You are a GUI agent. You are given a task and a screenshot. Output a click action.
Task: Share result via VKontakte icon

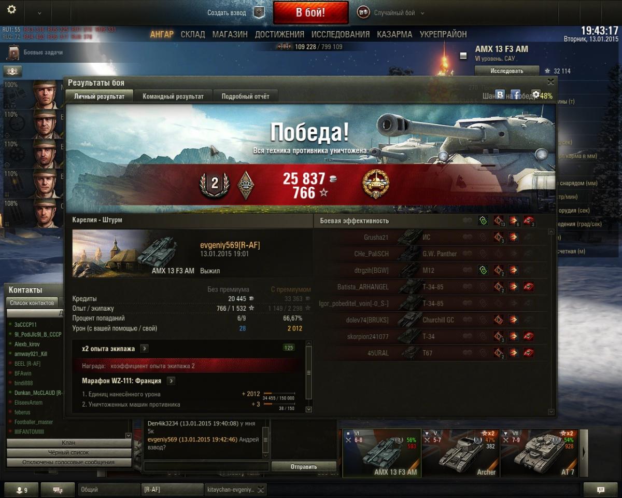pos(500,94)
